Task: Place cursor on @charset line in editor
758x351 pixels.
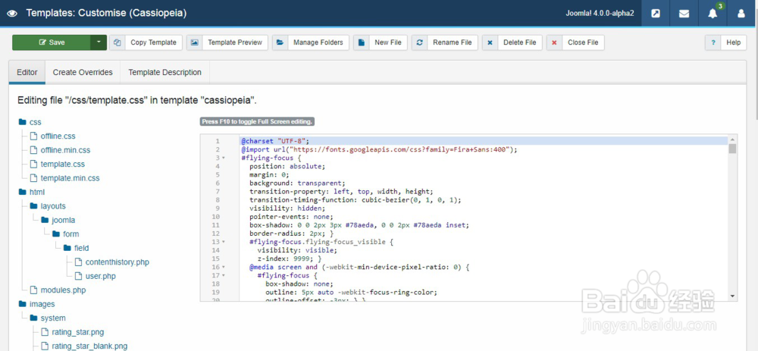Action: point(484,141)
